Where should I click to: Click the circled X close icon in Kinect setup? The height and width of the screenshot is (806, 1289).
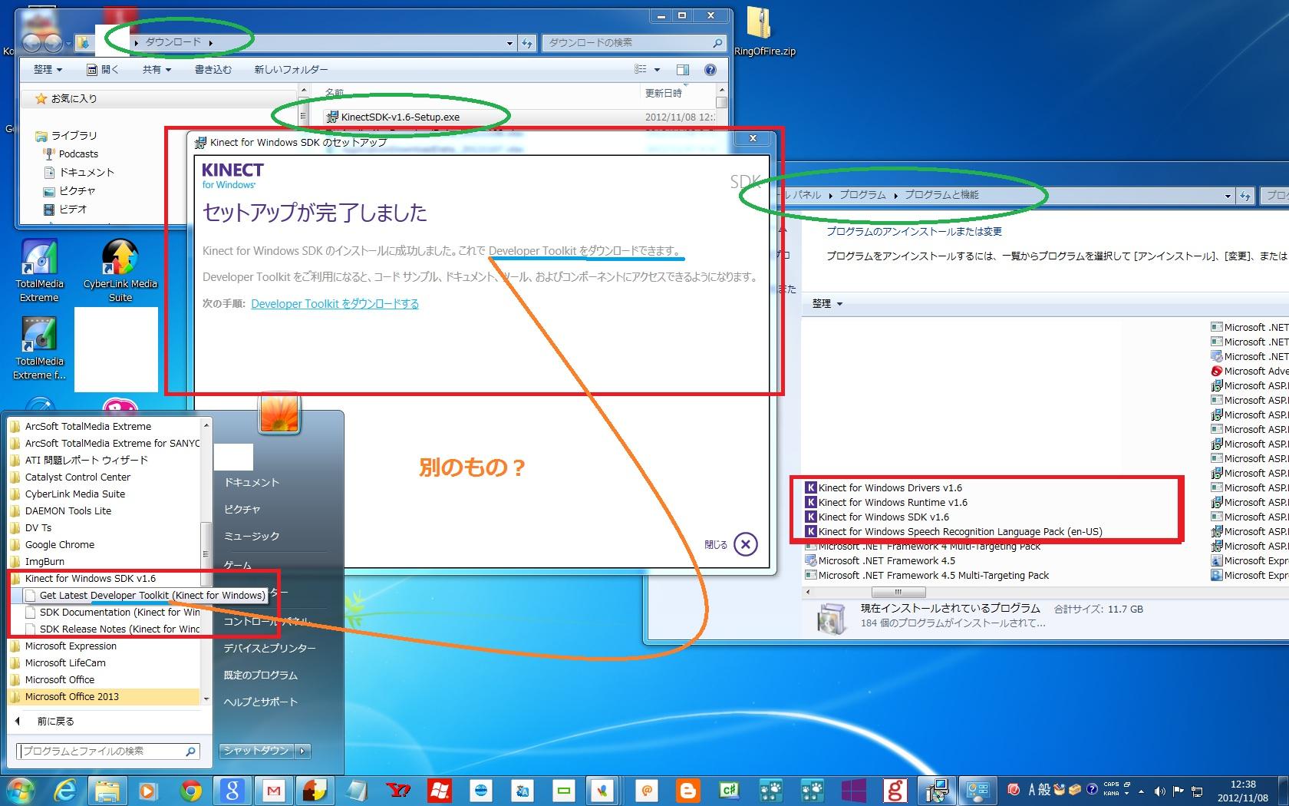(746, 544)
